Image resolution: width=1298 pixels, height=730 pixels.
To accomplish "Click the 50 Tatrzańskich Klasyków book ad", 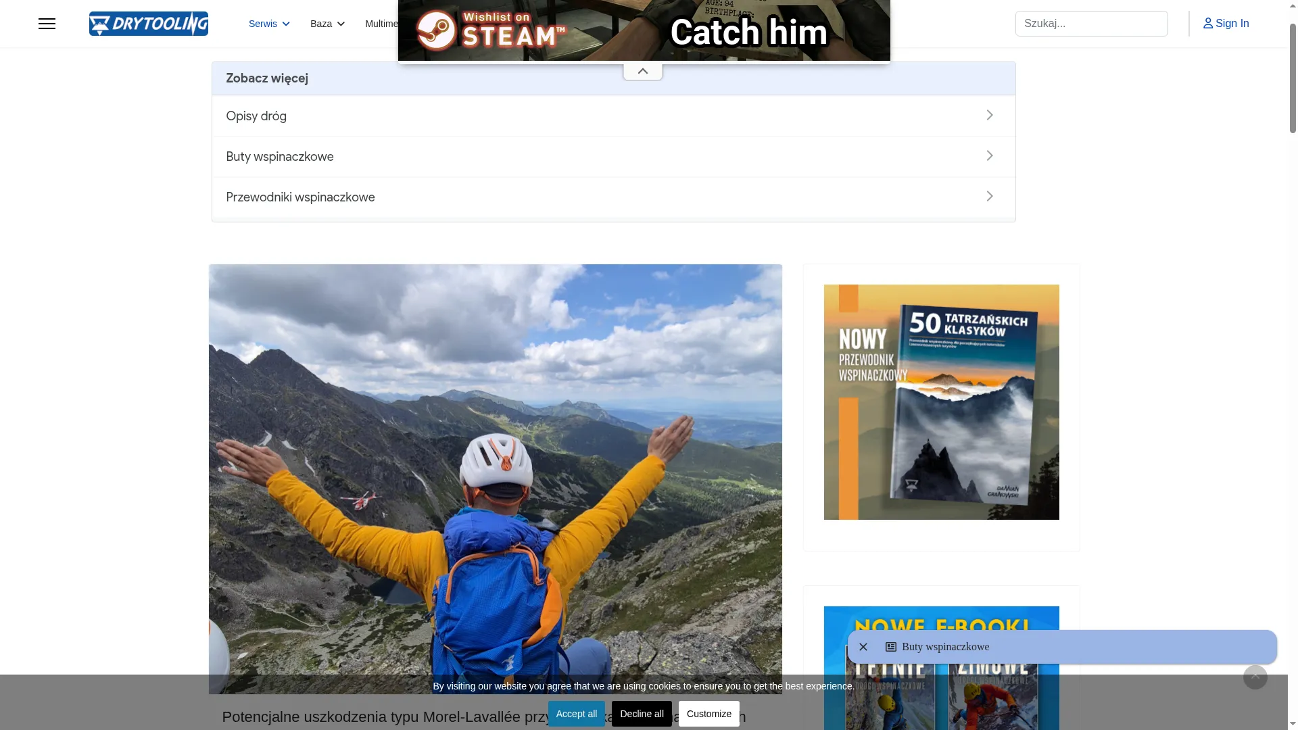I will (x=941, y=402).
